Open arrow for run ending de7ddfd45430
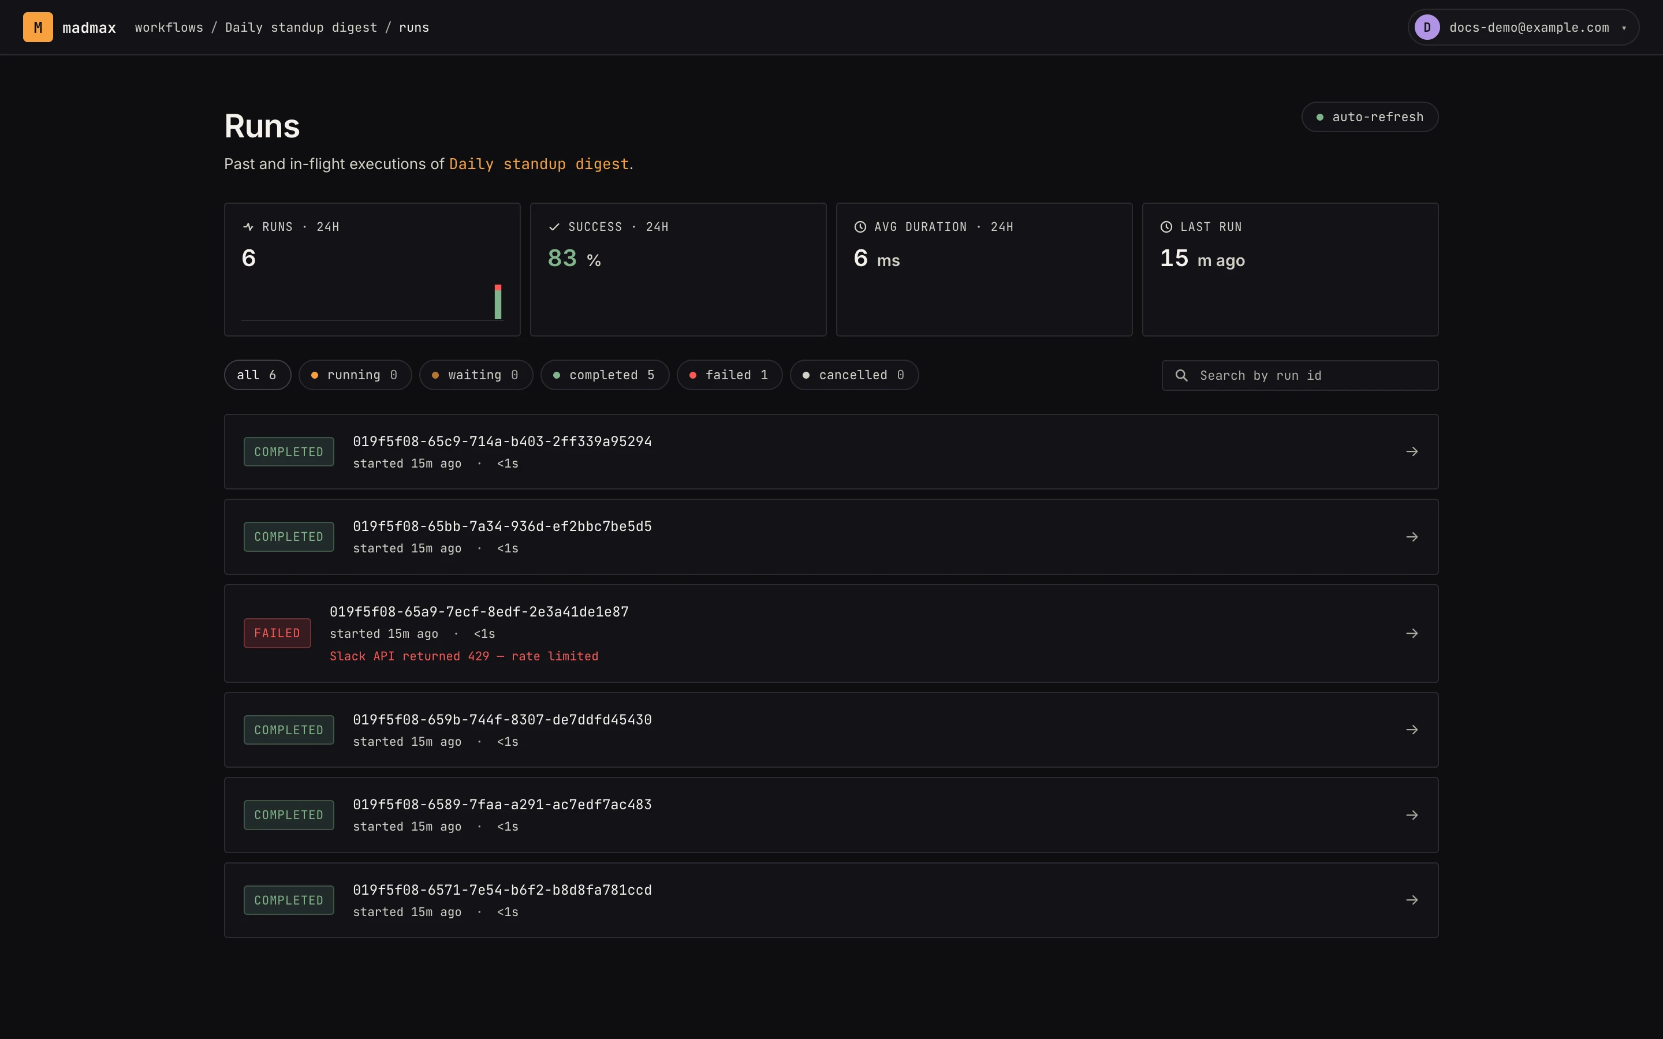 pyautogui.click(x=1411, y=730)
